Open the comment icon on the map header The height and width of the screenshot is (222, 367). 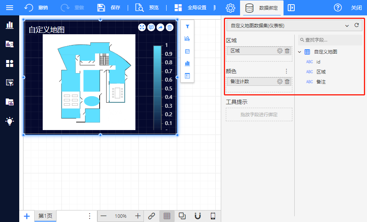point(151,27)
